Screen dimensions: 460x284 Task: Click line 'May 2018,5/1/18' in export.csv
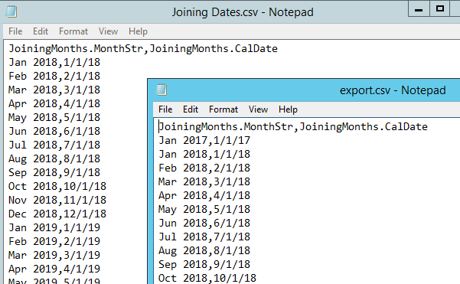204,210
